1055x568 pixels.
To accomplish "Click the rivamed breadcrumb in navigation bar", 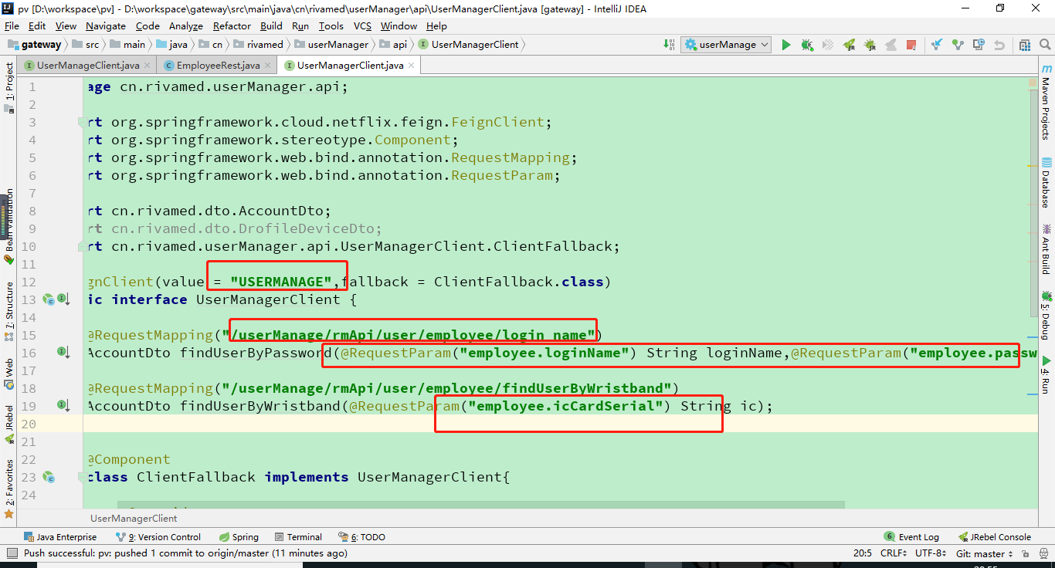I will [259, 45].
